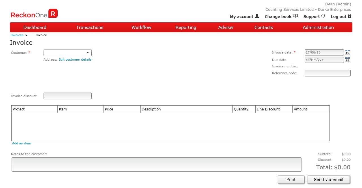
Task: Open the Transactions menu
Action: (90, 27)
